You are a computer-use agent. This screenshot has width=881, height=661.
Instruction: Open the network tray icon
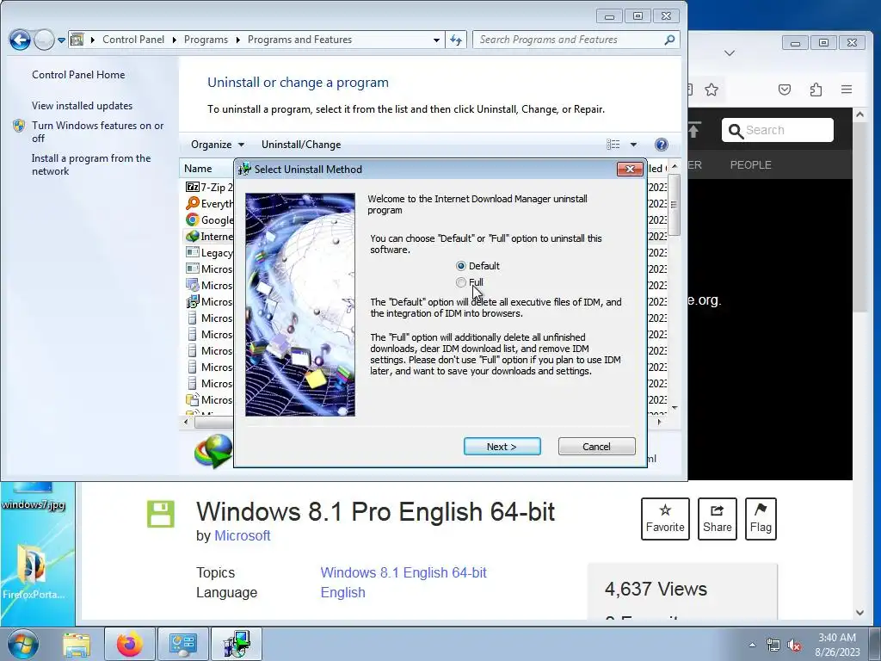click(773, 646)
